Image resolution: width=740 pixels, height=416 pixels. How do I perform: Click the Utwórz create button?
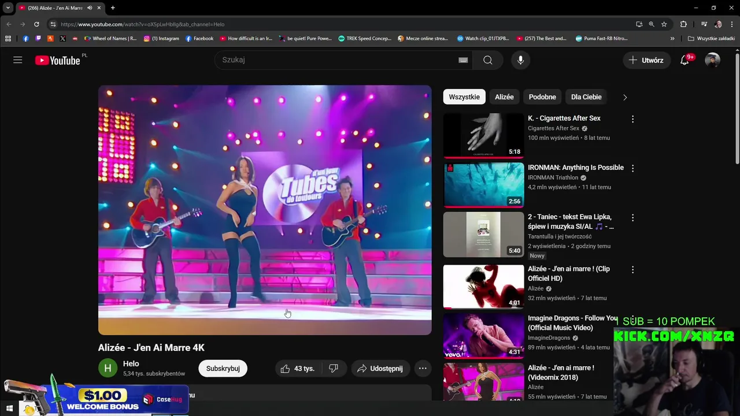click(x=646, y=60)
